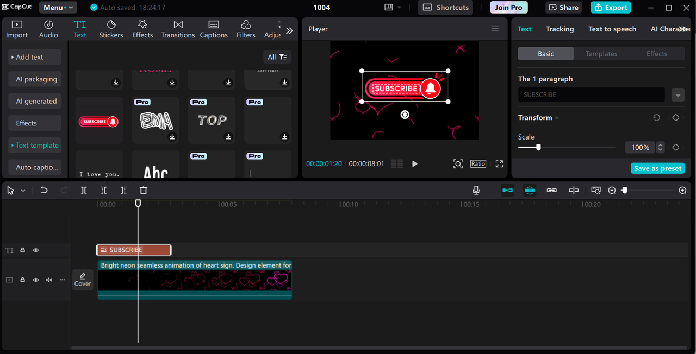Viewport: 696px width, 354px height.
Task: Click the microphone record voiceover icon
Action: pyautogui.click(x=476, y=191)
